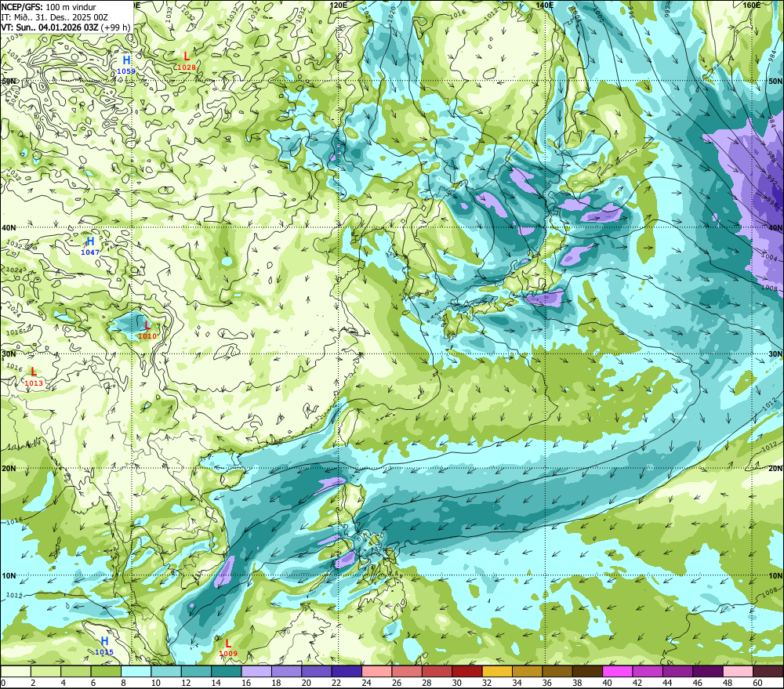Pick the dark red 30–32 legend swatch
Viewport: 784px width, 689px height.
(467, 671)
